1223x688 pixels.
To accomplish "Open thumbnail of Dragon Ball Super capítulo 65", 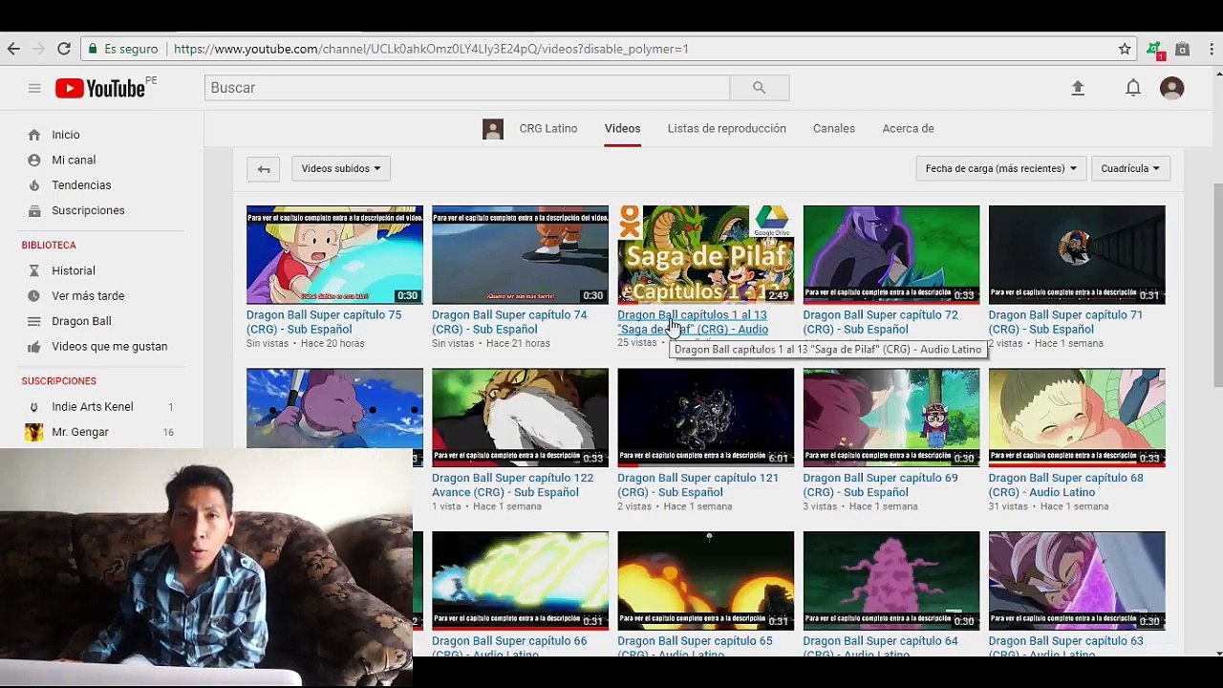I will [x=705, y=581].
